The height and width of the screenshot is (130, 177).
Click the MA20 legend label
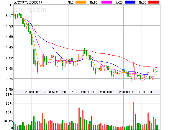click(x=119, y=2)
